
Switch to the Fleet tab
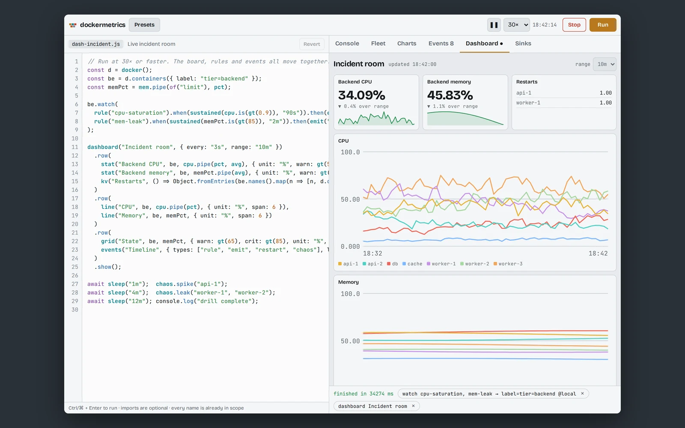click(x=378, y=44)
